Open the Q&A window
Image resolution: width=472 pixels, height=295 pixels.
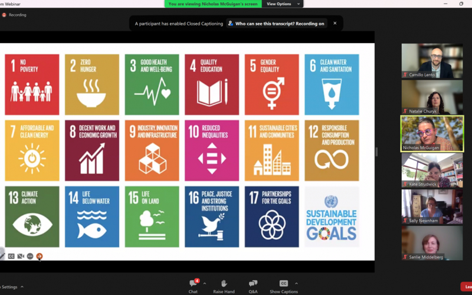[x=253, y=286]
